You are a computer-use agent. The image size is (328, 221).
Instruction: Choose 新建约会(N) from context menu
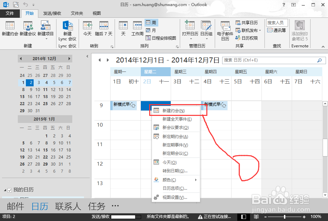(x=176, y=111)
